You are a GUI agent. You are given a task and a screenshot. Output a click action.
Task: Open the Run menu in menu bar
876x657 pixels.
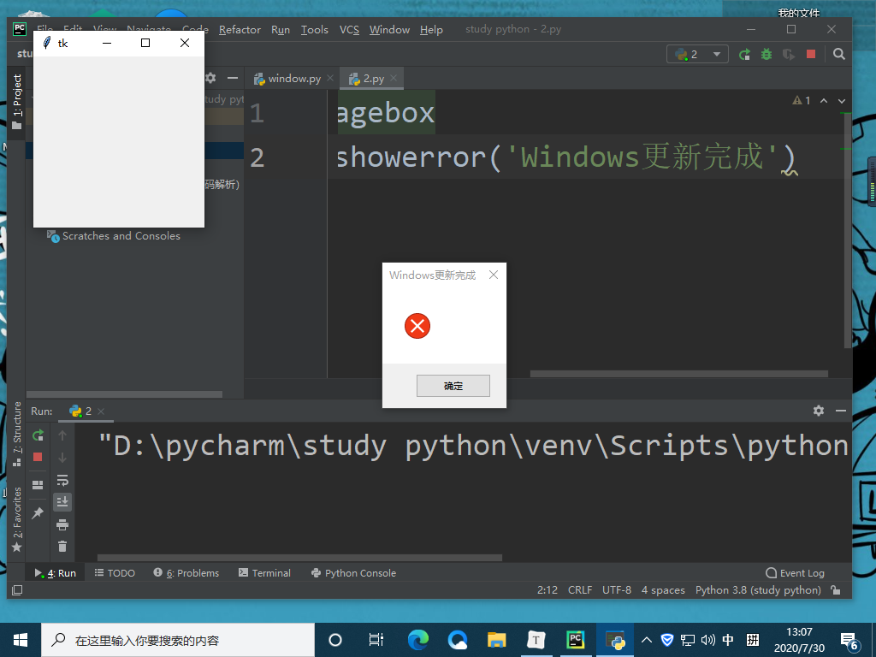click(x=281, y=30)
